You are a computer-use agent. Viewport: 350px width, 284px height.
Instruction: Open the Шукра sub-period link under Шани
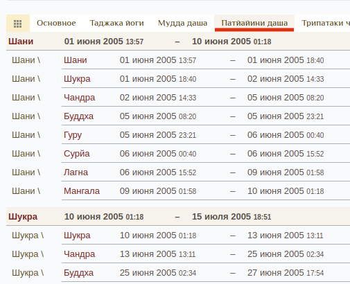(x=77, y=79)
